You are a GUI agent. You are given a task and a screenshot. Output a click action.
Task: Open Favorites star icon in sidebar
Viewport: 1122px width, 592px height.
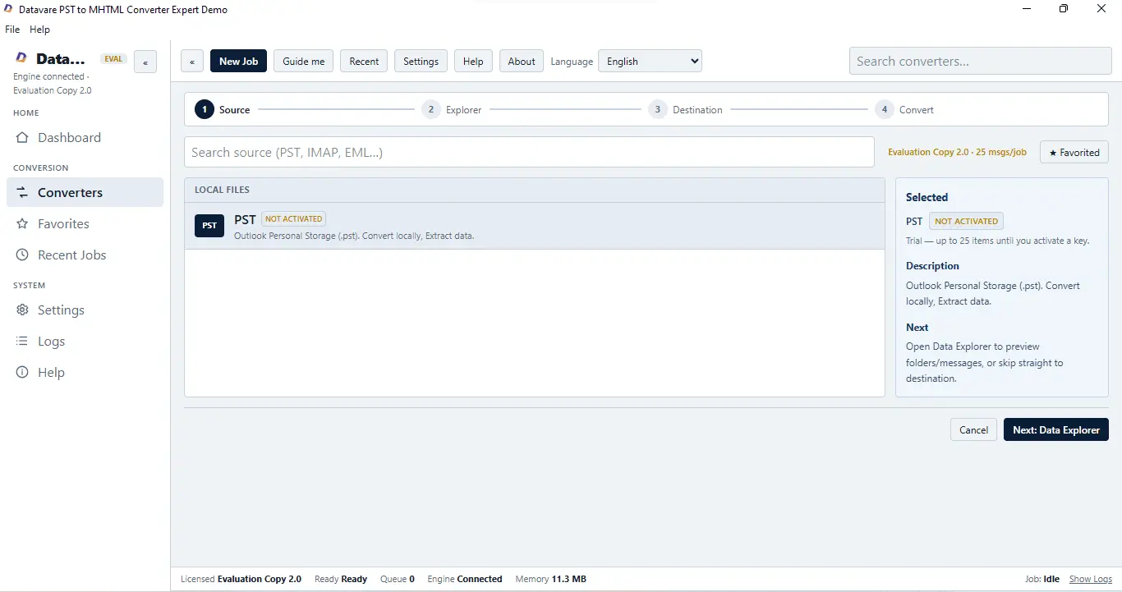click(22, 224)
